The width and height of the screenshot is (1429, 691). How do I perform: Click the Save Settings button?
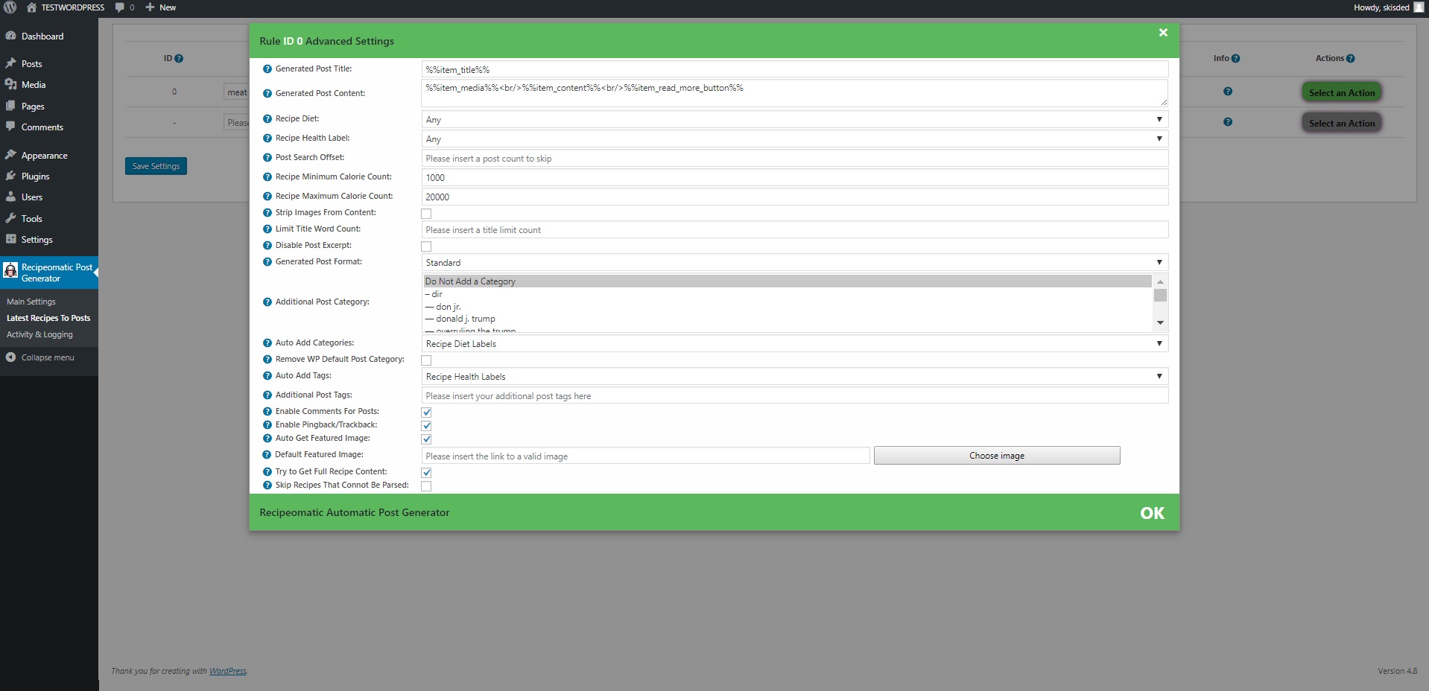pos(156,166)
